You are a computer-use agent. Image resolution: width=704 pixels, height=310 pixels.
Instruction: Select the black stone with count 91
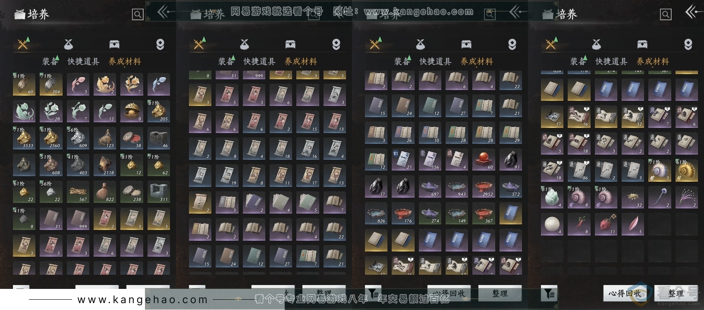point(511,159)
